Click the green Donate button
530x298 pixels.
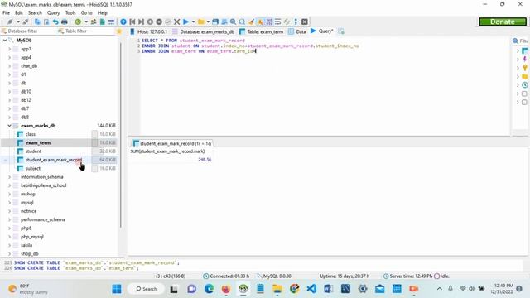(x=503, y=22)
